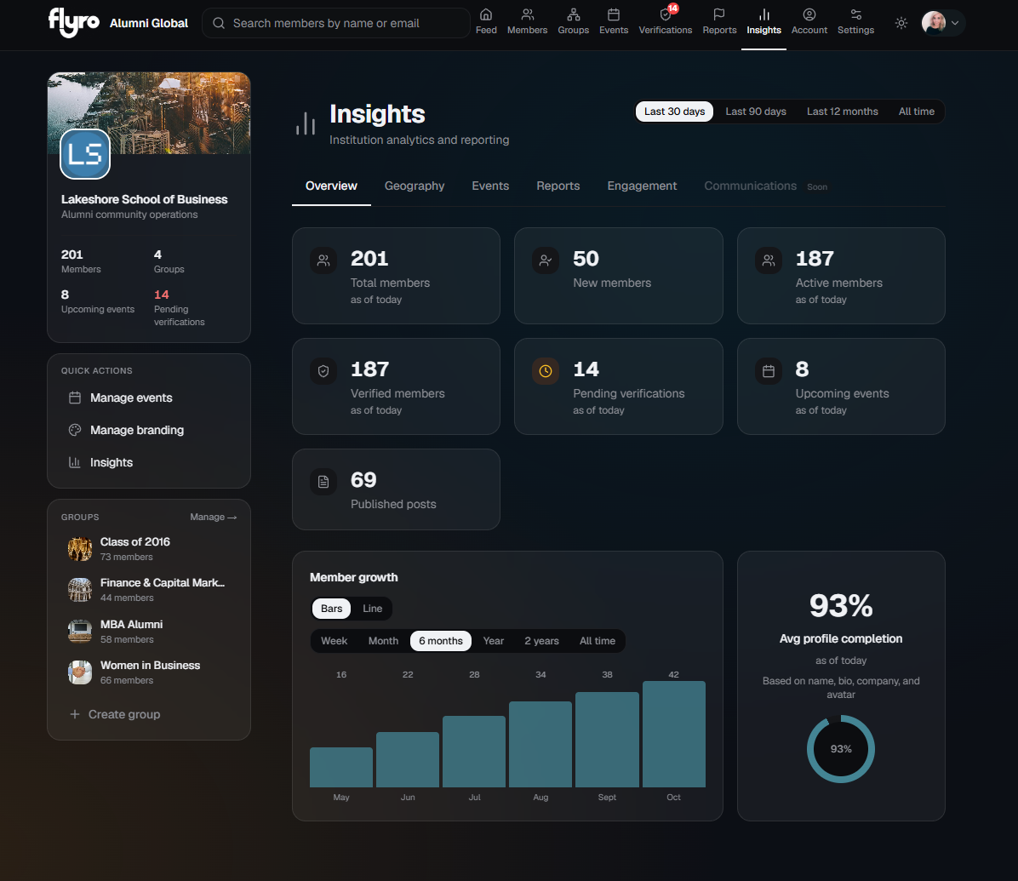
Task: Click the Communications soon tab
Action: (x=765, y=186)
